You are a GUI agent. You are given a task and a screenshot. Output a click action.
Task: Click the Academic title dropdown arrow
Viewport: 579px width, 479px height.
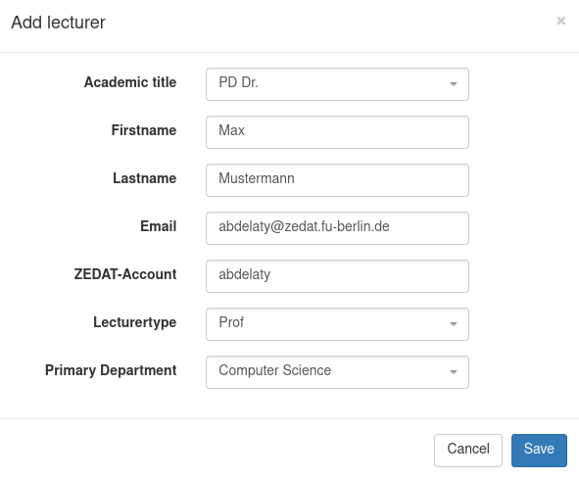click(454, 84)
